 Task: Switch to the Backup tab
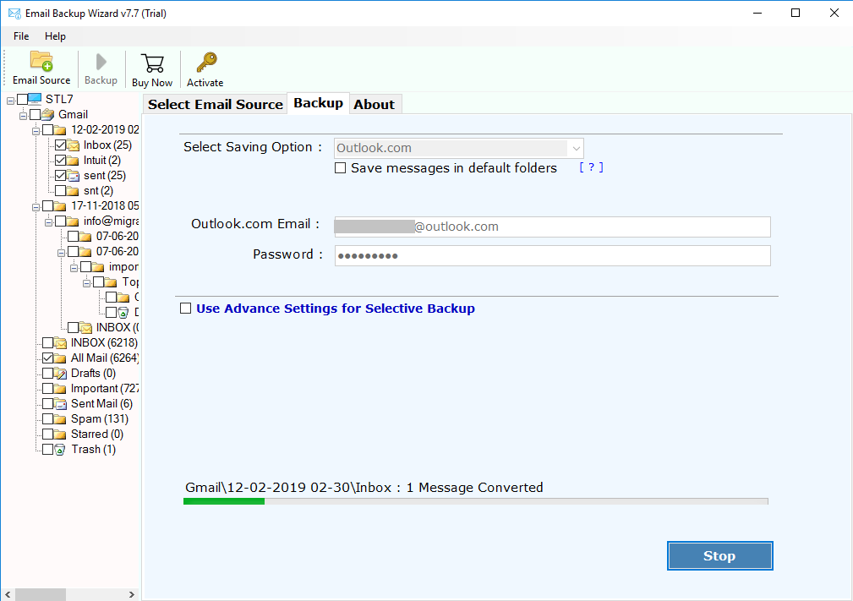tap(318, 103)
